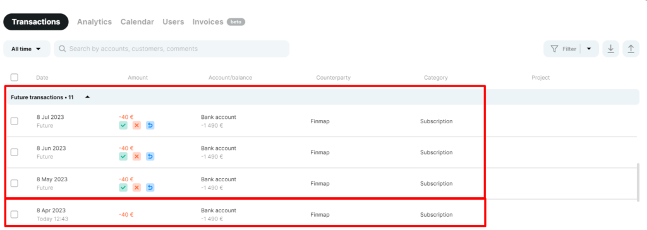The image size is (647, 230).
Task: Cancel the 8 Jun 2023 transaction with the red X
Action: coord(136,157)
